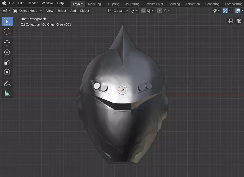The height and width of the screenshot is (177, 244).
Task: Open the Help menu
Action: (61, 3)
